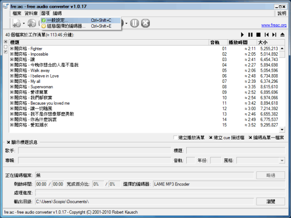
Task: Click the duration value 3:52 for track 15
Action: pos(250,125)
